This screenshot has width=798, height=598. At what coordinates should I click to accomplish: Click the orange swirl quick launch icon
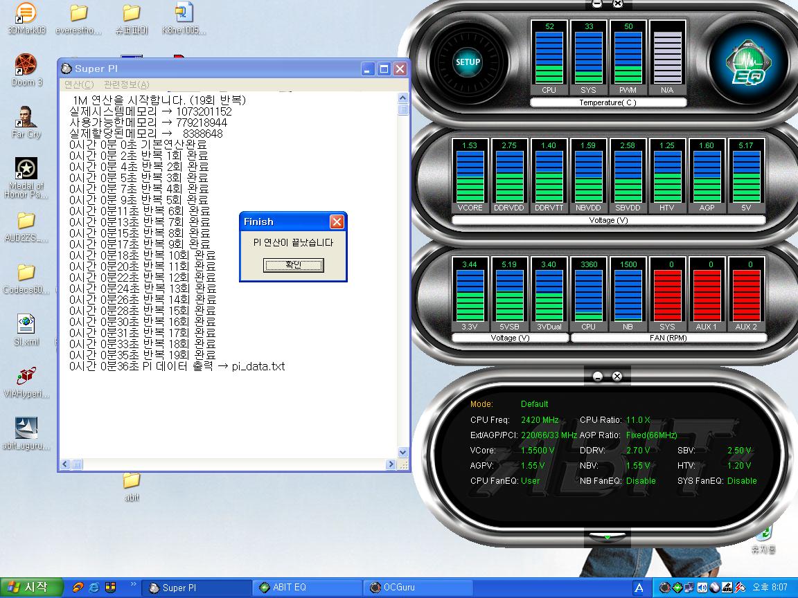(78, 588)
